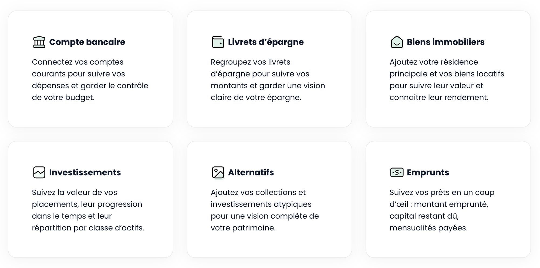Click the Alternatifs description paragraph

coord(265,210)
